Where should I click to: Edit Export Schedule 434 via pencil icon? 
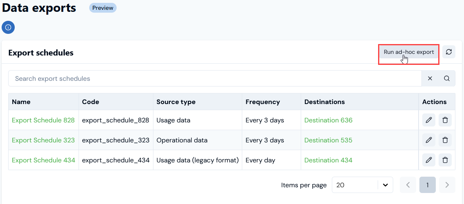(429, 160)
